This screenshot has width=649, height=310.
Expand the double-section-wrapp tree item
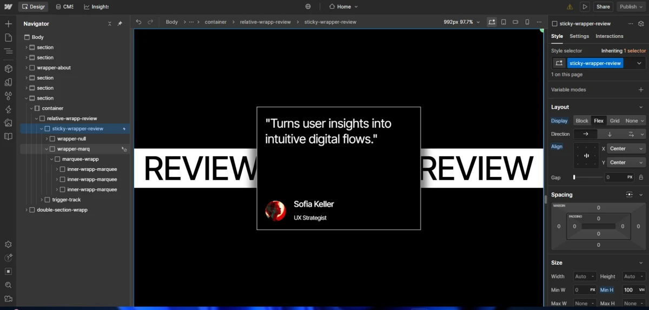[27, 210]
